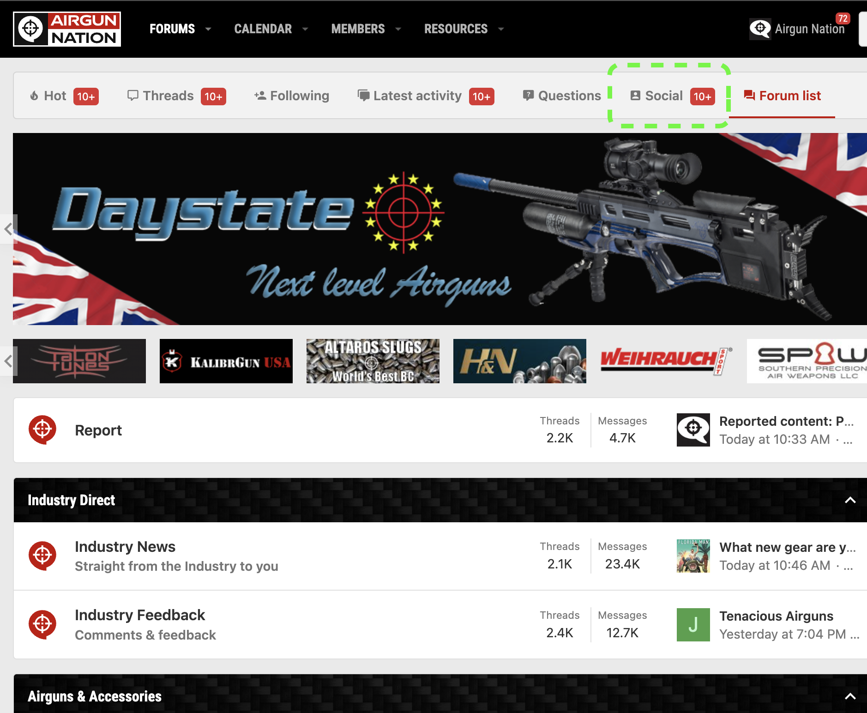Click the chat icon beside Latest activity
The width and height of the screenshot is (867, 713).
point(363,96)
